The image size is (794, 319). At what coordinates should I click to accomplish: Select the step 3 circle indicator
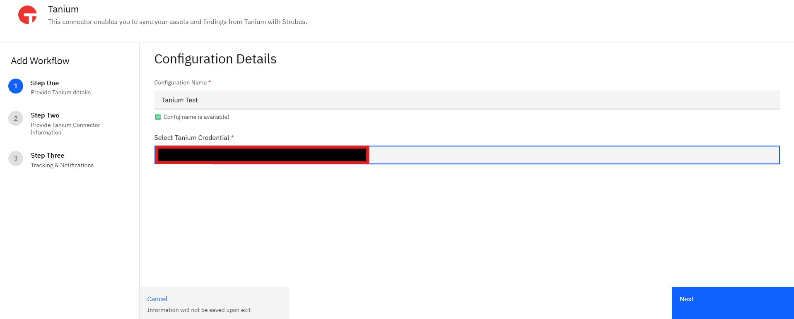coord(16,158)
